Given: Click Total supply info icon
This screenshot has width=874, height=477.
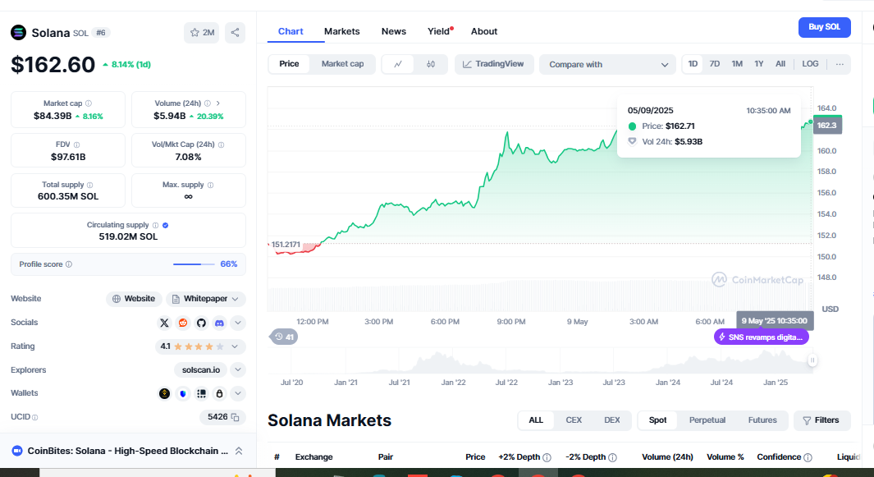Looking at the screenshot, I should pyautogui.click(x=89, y=185).
